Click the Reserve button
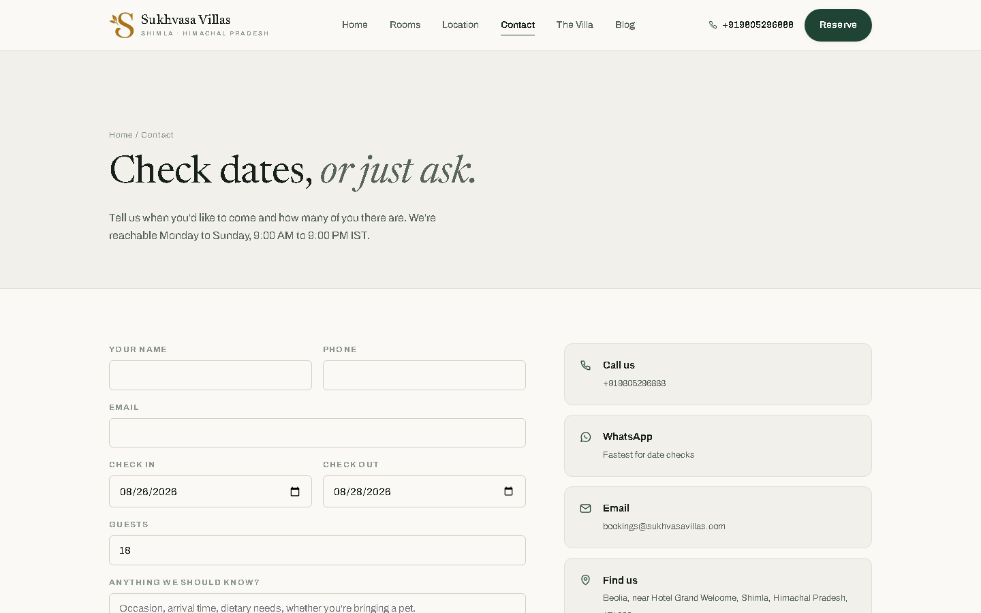Image resolution: width=981 pixels, height=613 pixels. [838, 25]
